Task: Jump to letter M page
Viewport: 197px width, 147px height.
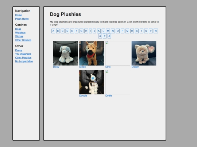Action: [108, 31]
